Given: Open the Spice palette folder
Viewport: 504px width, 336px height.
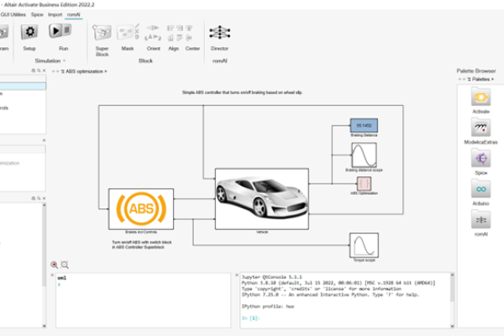Looking at the screenshot, I should point(480,158).
